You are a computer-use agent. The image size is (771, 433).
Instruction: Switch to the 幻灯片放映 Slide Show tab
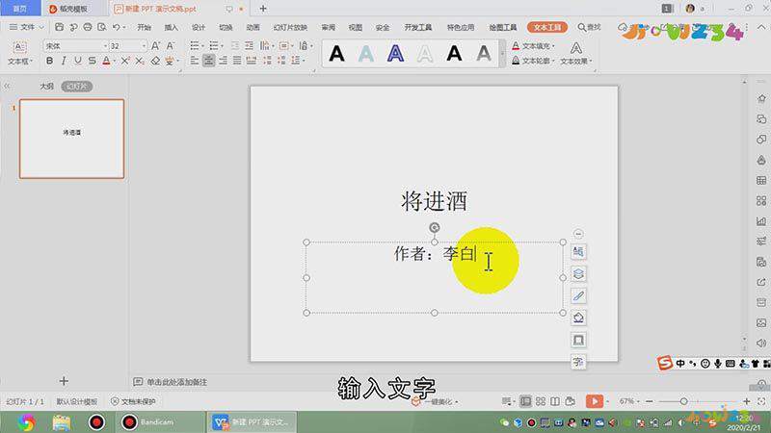tap(290, 28)
